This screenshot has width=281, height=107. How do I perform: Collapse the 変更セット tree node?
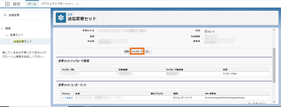pos(7,35)
